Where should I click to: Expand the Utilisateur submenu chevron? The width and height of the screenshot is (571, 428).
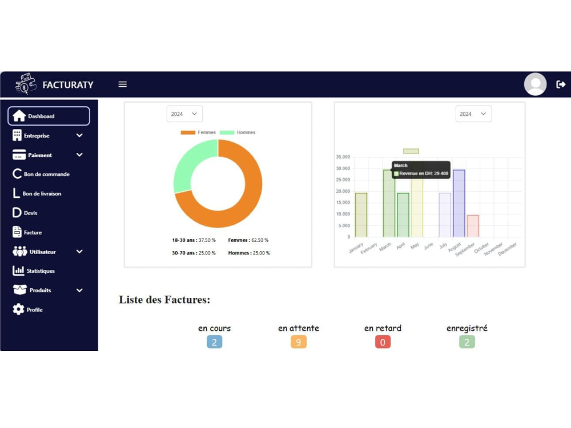79,252
